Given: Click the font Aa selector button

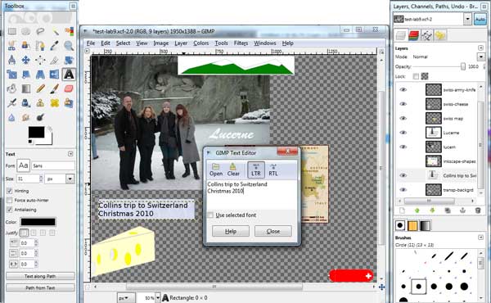Looking at the screenshot, I should point(24,165).
